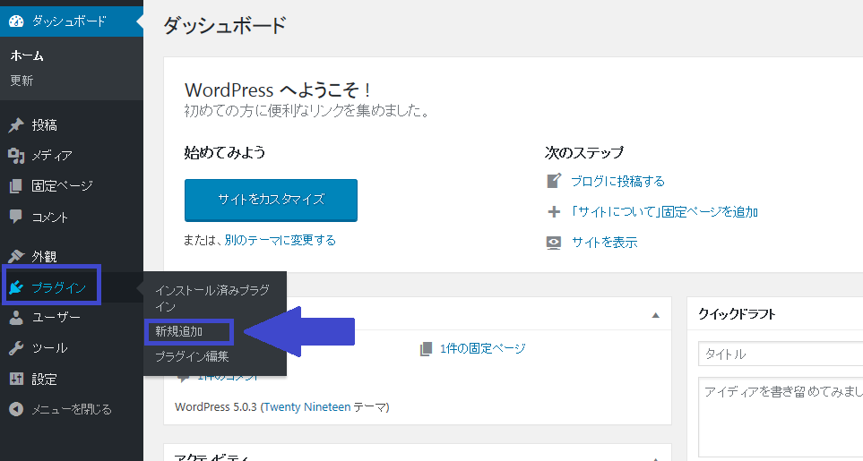This screenshot has height=461, width=863.
Task: Click the pushpin icon for Posts
Action: coord(16,125)
